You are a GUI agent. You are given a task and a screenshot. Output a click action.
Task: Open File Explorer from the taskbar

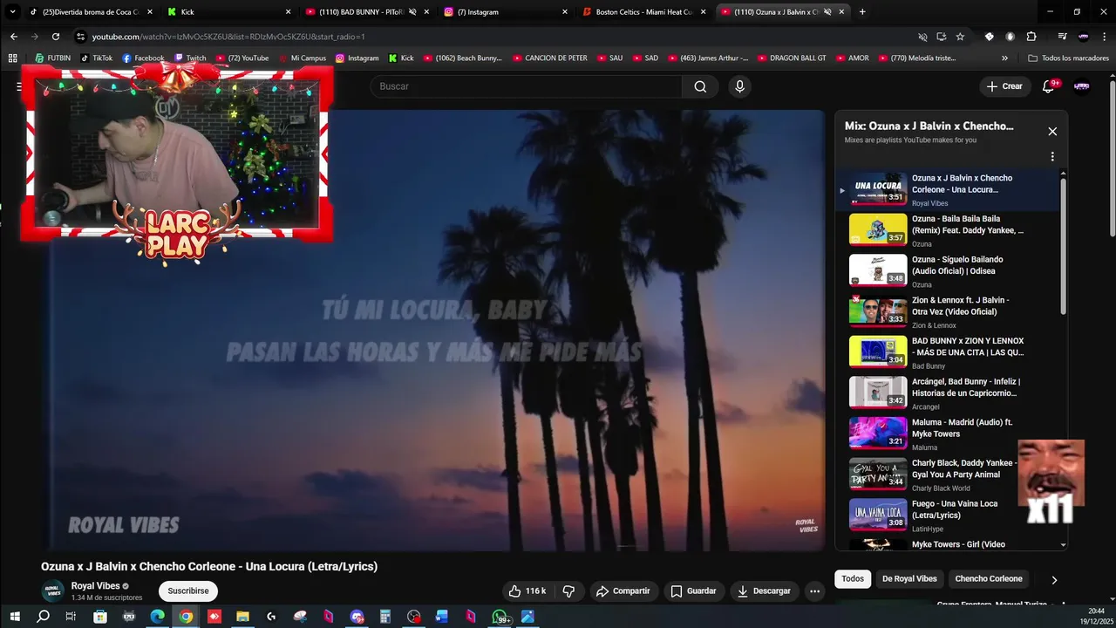pyautogui.click(x=242, y=617)
